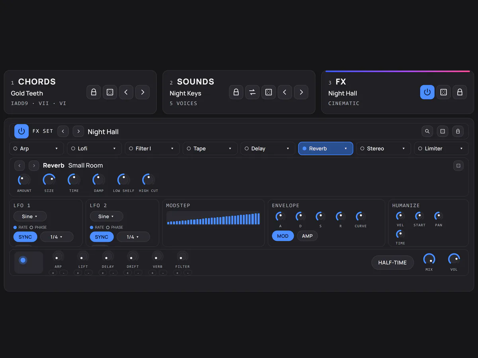Select next FX set with right arrow
Screen dimensions: 478x358
coord(78,131)
